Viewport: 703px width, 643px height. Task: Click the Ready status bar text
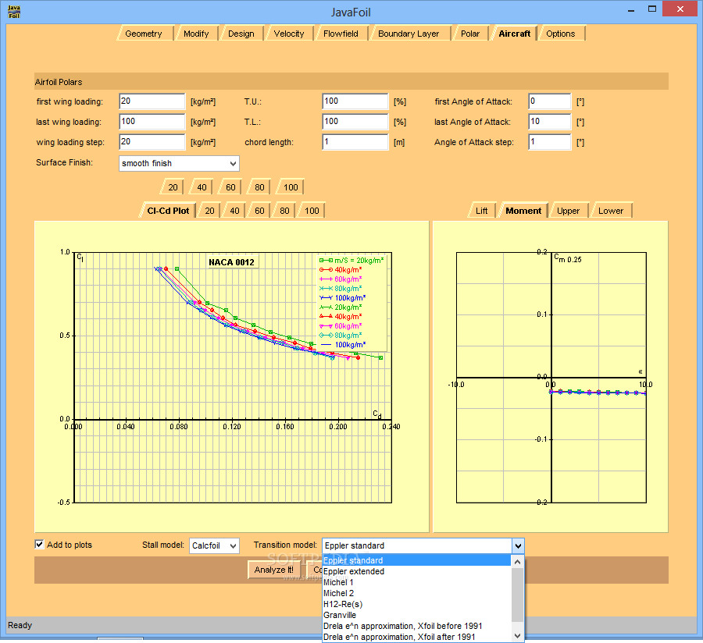point(20,625)
